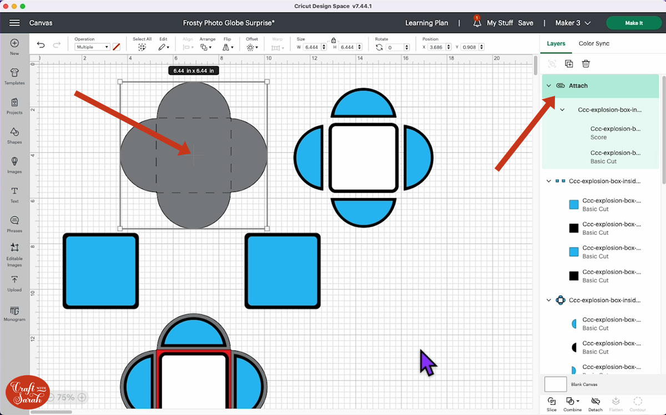
Task: Click the black half-circle layer thumbnail
Action: [x=574, y=347]
